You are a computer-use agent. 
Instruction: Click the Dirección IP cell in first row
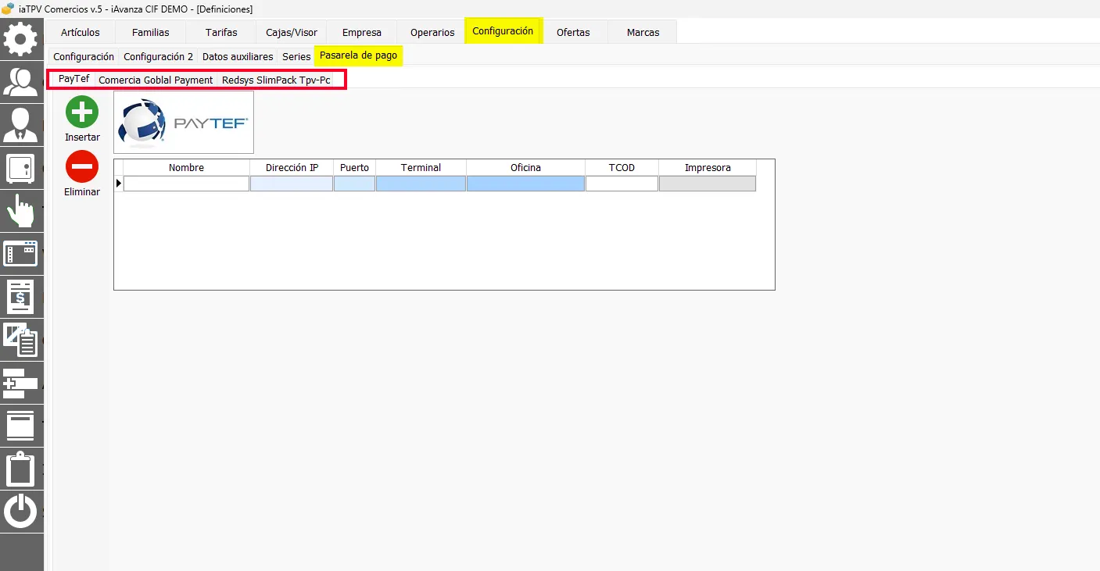tap(292, 184)
